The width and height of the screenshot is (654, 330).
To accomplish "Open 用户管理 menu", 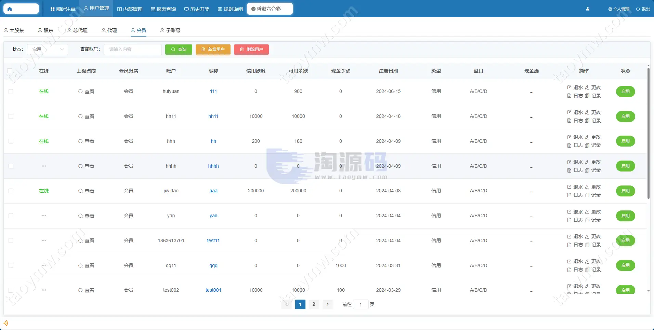I will tap(96, 8).
